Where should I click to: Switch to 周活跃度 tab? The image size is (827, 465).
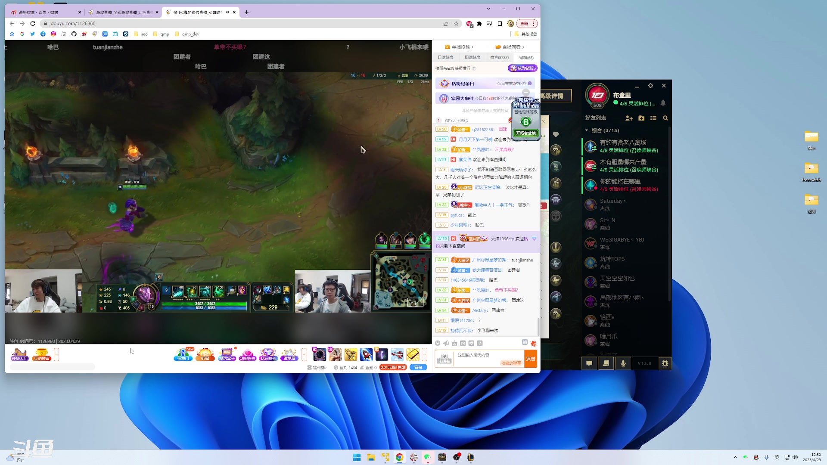[x=472, y=57]
